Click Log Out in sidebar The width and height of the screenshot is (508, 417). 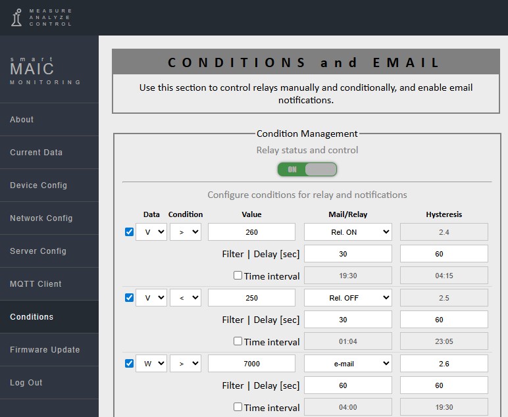coord(49,382)
